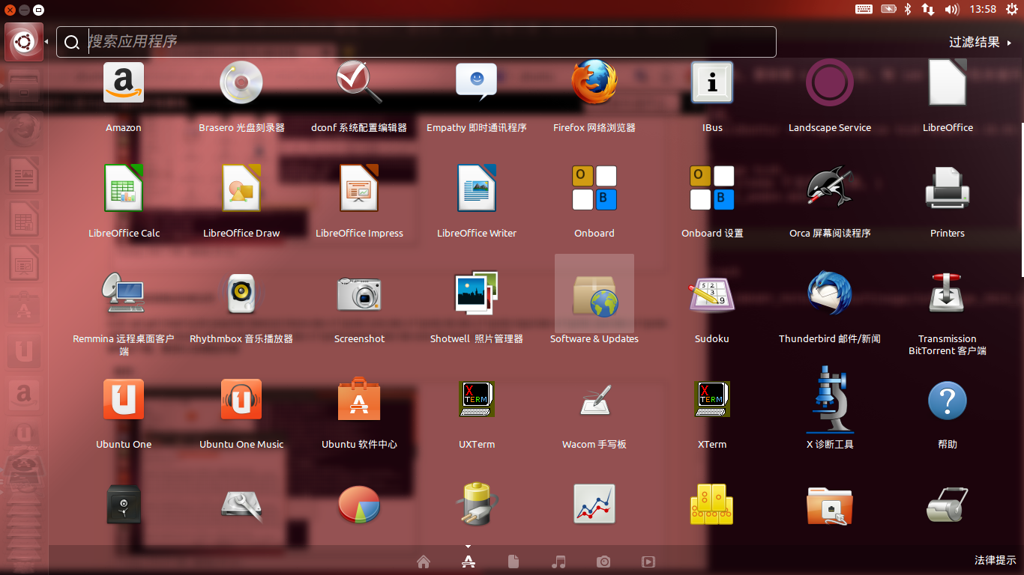Launch the LibreOffice start center
1024x575 pixels.
(x=948, y=83)
